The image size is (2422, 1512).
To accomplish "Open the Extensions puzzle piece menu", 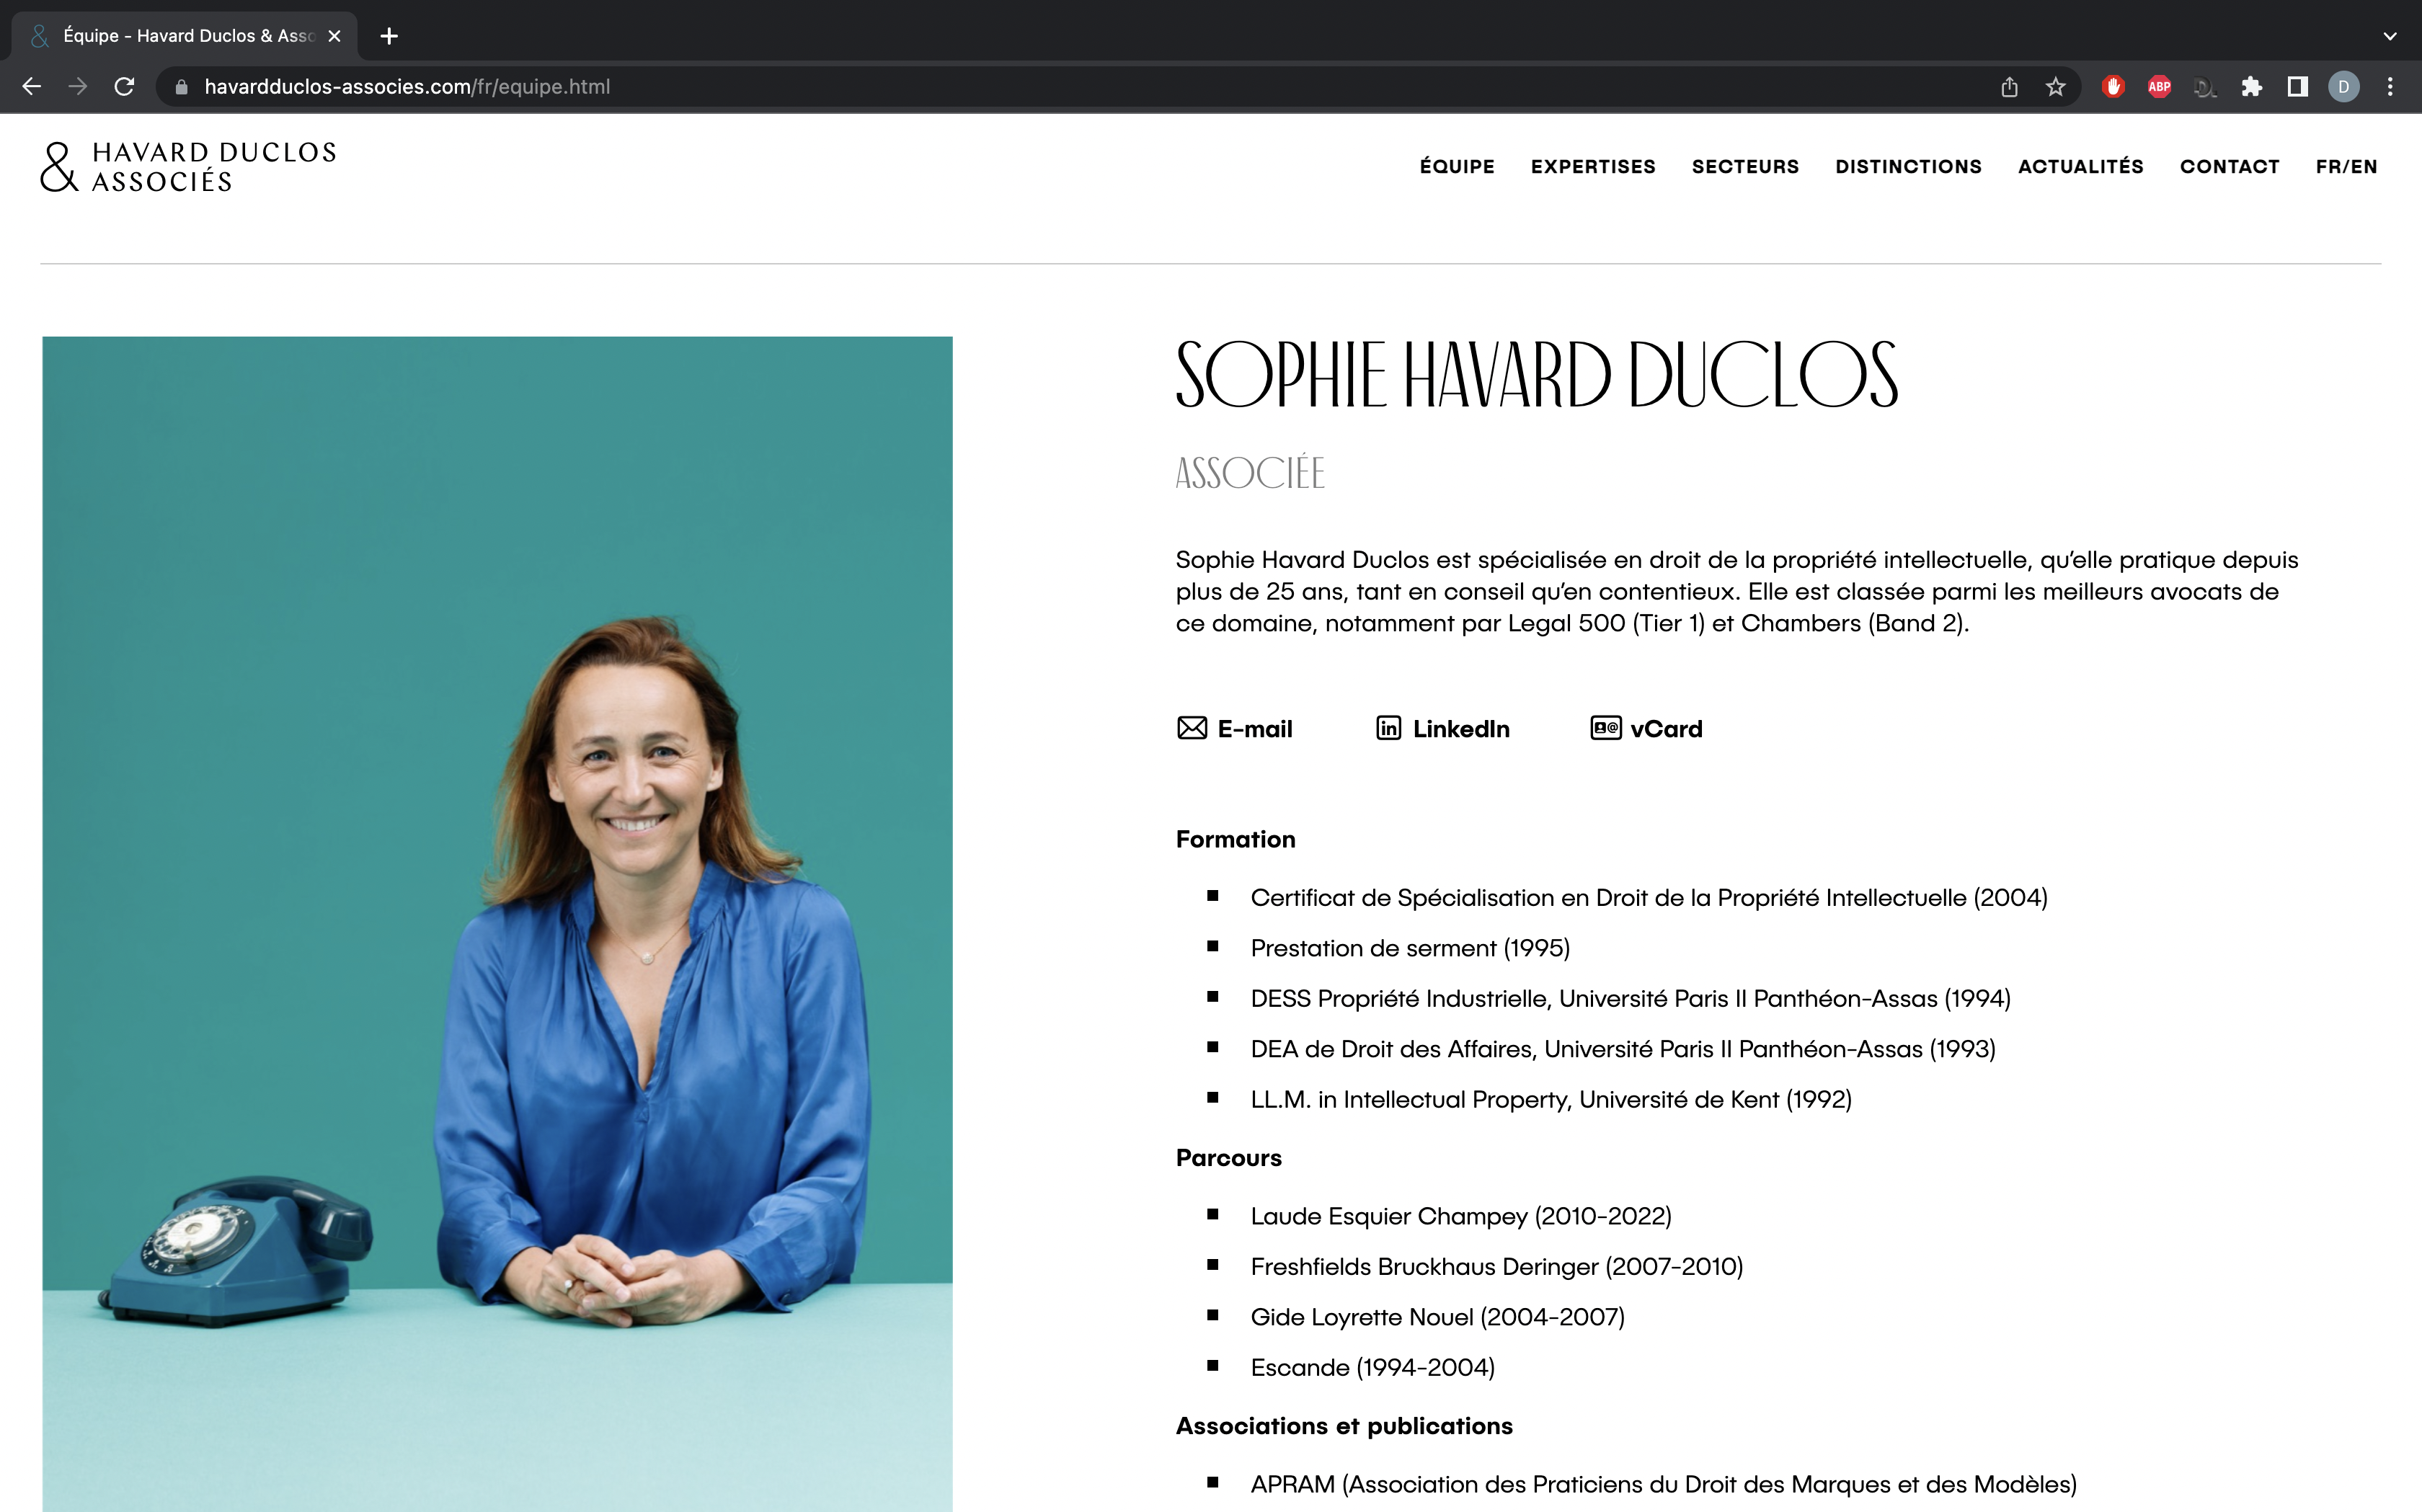I will (x=2251, y=87).
